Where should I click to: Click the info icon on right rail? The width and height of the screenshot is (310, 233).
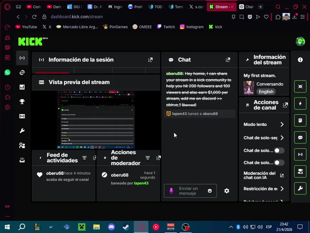[300, 60]
